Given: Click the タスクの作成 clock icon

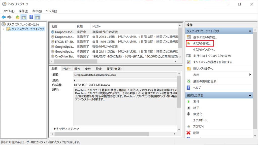Looking at the screenshot, I should 188,44.
